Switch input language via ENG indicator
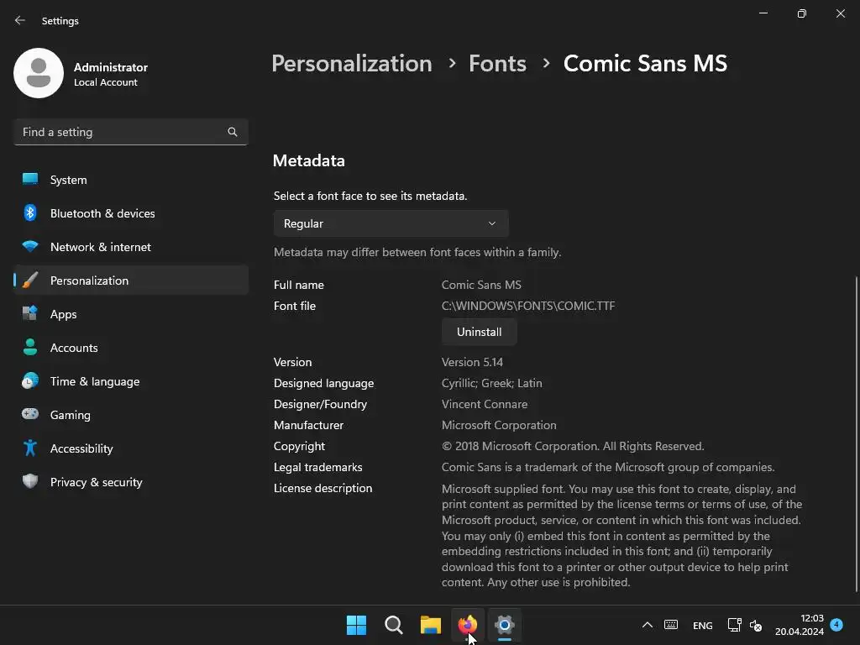 [x=703, y=625]
